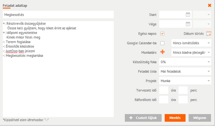Open the Vége date calendar picker
This screenshot has width=215, height=126.
(188, 24)
